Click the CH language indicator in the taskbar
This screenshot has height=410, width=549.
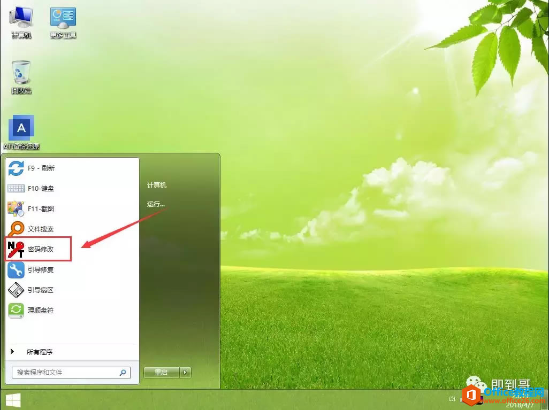[x=452, y=399]
